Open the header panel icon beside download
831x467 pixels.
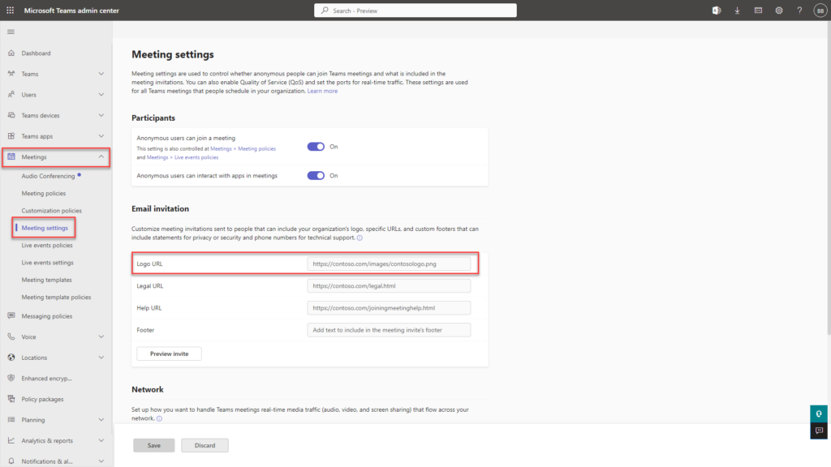pyautogui.click(x=759, y=10)
